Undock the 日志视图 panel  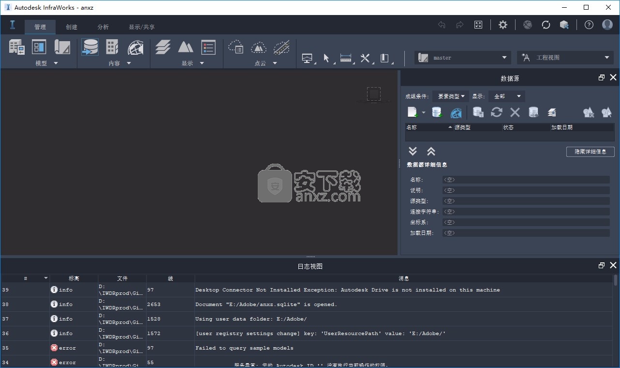pos(602,265)
